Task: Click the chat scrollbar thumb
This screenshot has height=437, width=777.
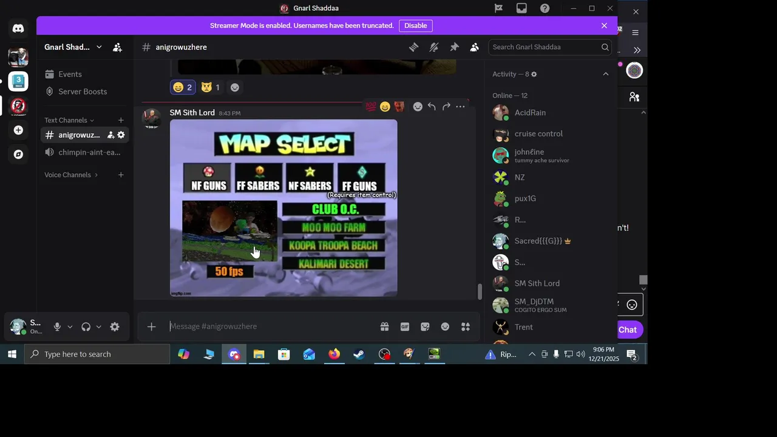Action: 480,291
